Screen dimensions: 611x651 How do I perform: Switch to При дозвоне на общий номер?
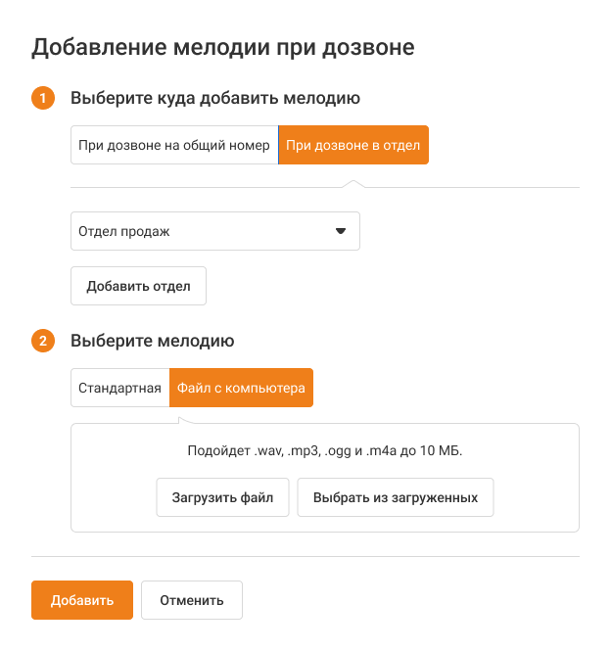click(174, 146)
